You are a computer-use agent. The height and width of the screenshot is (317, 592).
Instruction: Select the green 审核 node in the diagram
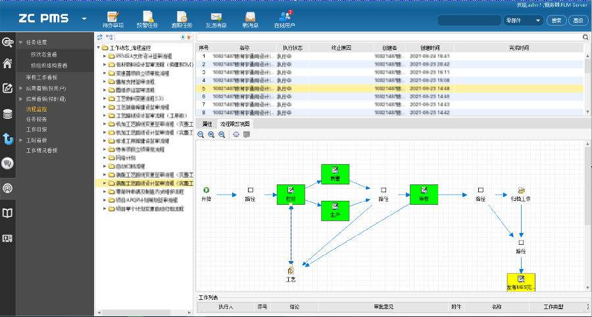coord(424,194)
